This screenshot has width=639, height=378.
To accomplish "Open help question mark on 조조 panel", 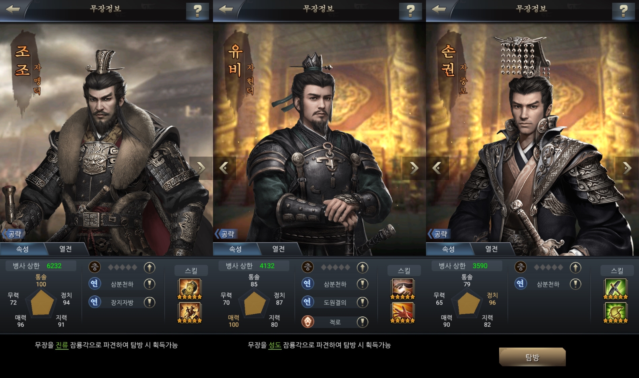I will 198,11.
